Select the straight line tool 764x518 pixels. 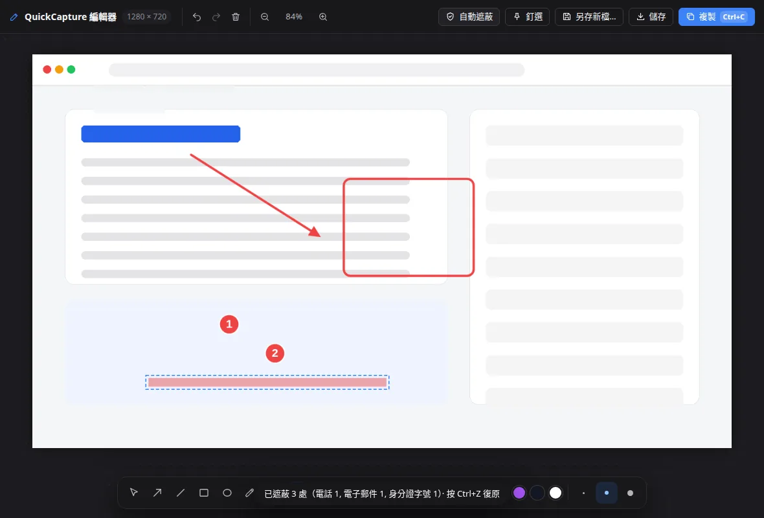coord(180,493)
